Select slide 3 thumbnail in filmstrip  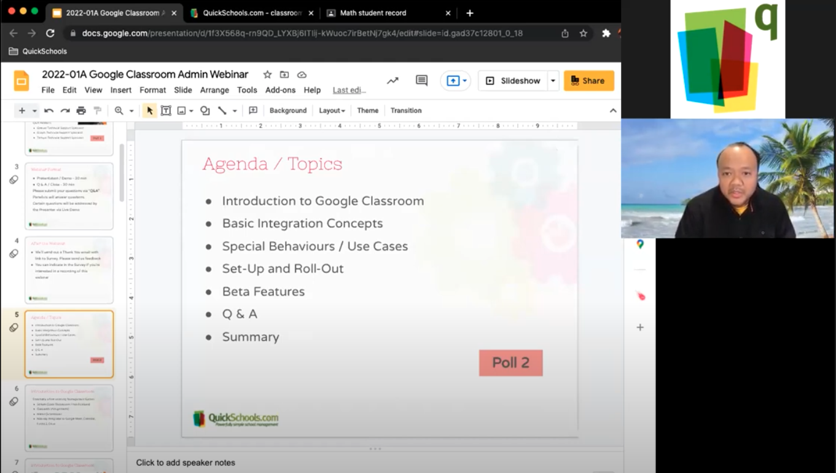[69, 196]
